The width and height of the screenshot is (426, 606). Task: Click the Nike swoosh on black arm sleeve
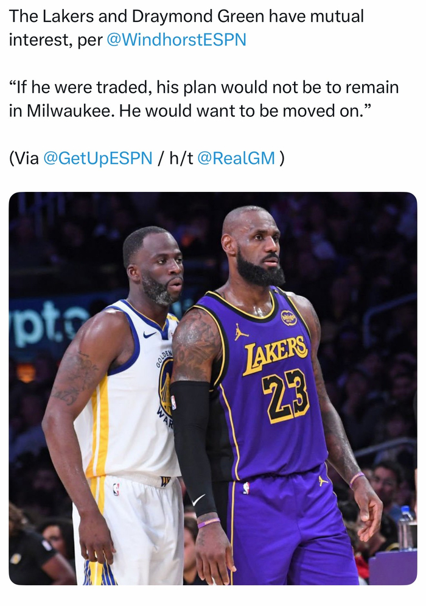click(198, 499)
